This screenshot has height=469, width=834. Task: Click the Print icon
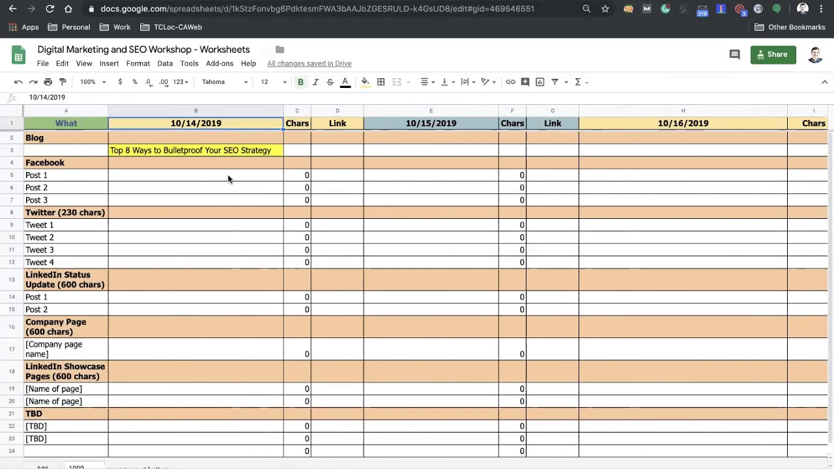coord(48,82)
